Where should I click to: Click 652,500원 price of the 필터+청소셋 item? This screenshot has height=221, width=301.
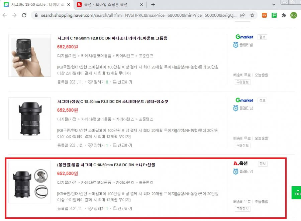pos(68,110)
